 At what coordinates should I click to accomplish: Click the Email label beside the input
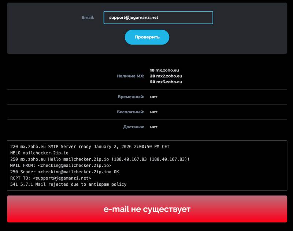point(88,18)
